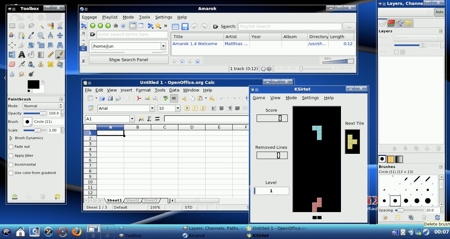Click the Playlist Search field in Amarok

tap(290, 26)
